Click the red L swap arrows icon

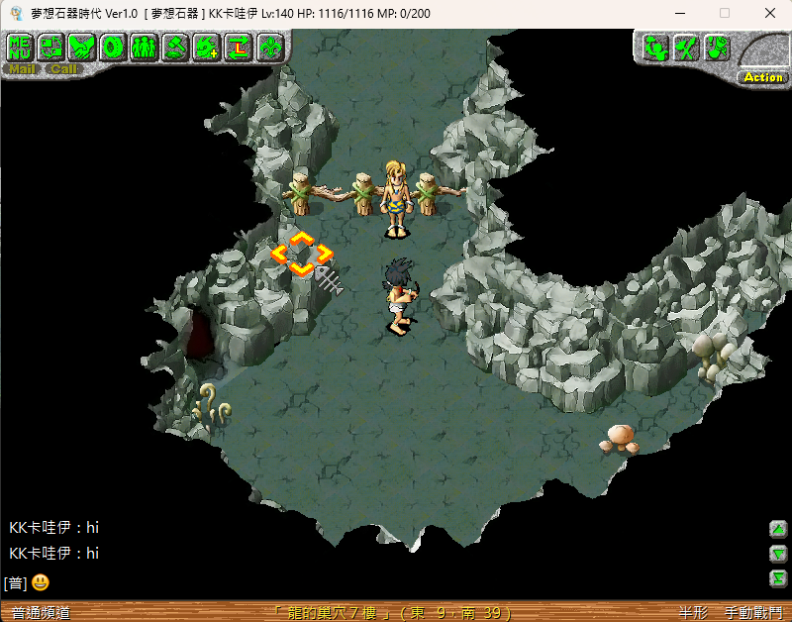(x=238, y=47)
